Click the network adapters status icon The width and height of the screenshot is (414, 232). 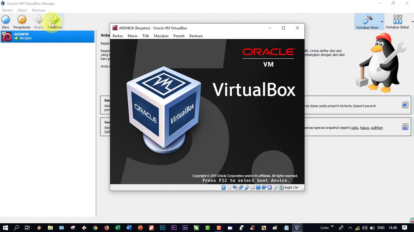pos(241,188)
